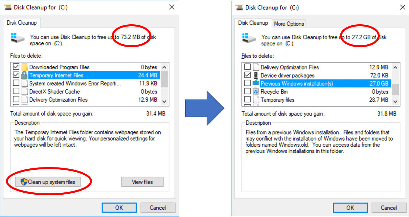Click scroll up arrow in left file list

click(x=165, y=67)
